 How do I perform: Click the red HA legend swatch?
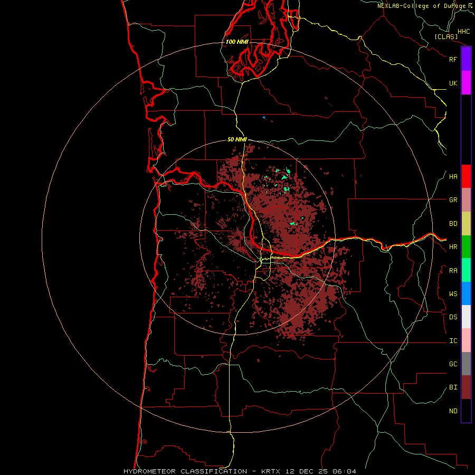pyautogui.click(x=466, y=176)
